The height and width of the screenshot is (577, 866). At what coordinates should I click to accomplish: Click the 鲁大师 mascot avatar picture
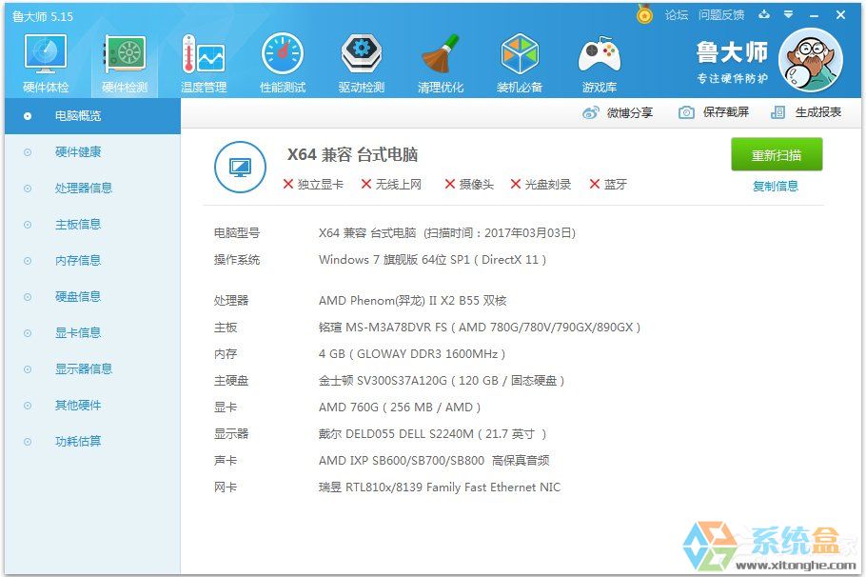tap(811, 60)
